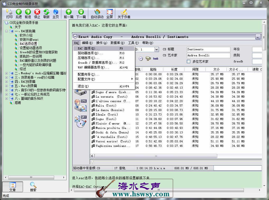Image resolution: width=269 pixels, height=200 pixels.
Task: Select the 感谢 tree page
Action: [x=18, y=103]
